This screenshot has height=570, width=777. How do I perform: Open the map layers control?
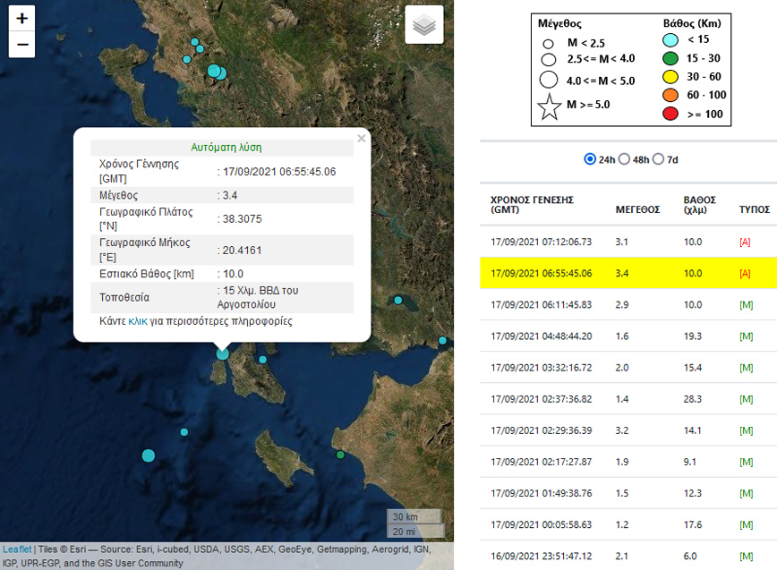[x=424, y=25]
